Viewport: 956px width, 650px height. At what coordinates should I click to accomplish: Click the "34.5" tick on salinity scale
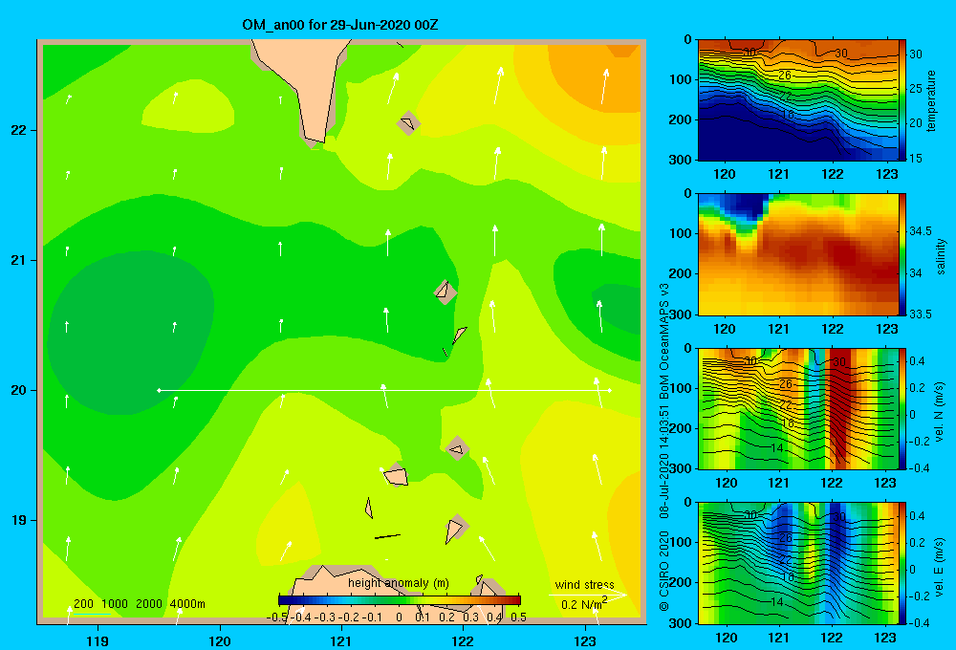tap(921, 231)
